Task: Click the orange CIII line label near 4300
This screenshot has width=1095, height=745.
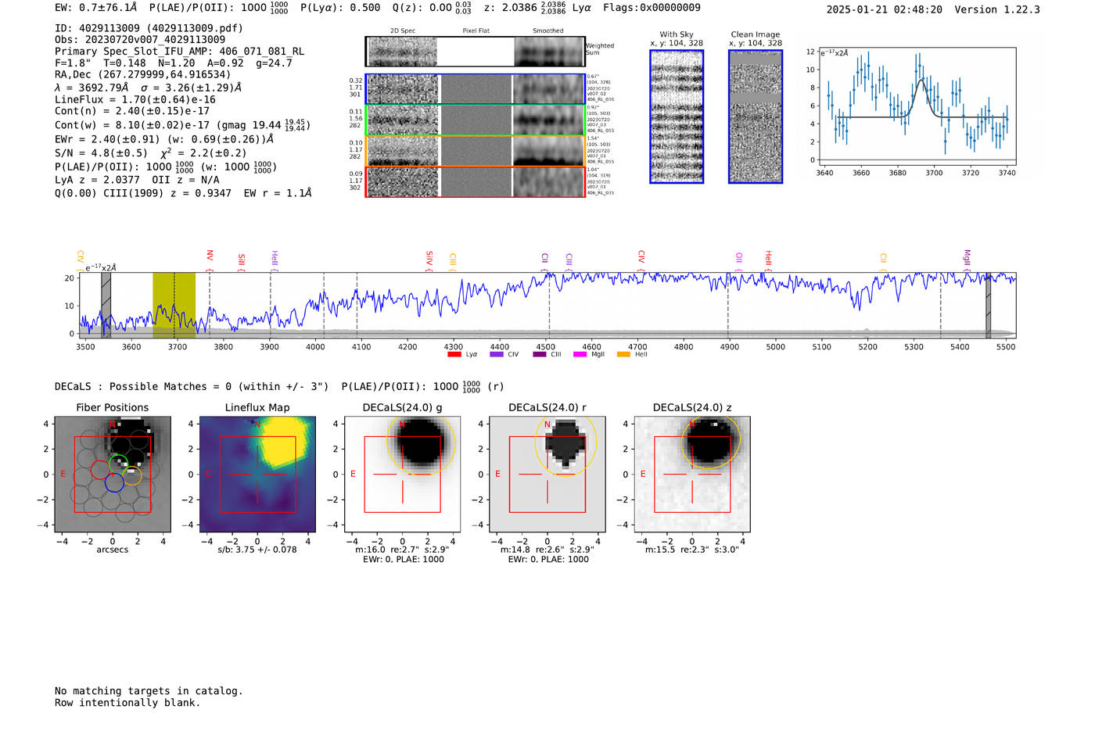Action: pos(453,260)
